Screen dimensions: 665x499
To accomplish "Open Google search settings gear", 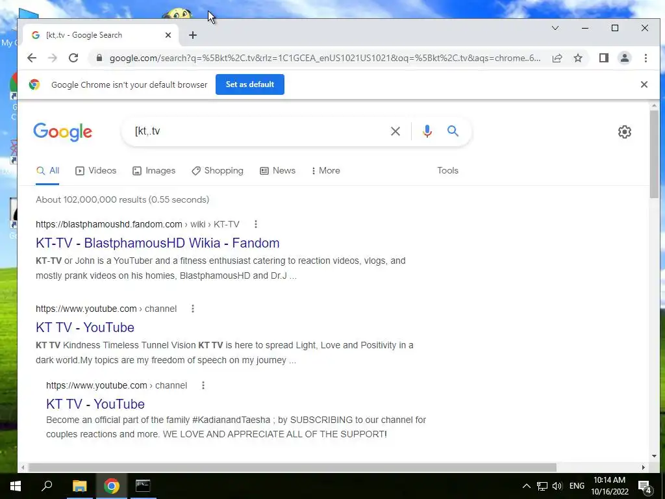I will [x=625, y=132].
